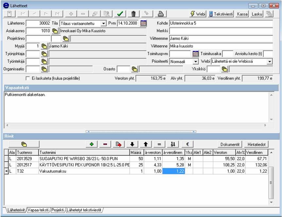Click the product lookup button in Rivit
282x217 pixels.
(24, 144)
